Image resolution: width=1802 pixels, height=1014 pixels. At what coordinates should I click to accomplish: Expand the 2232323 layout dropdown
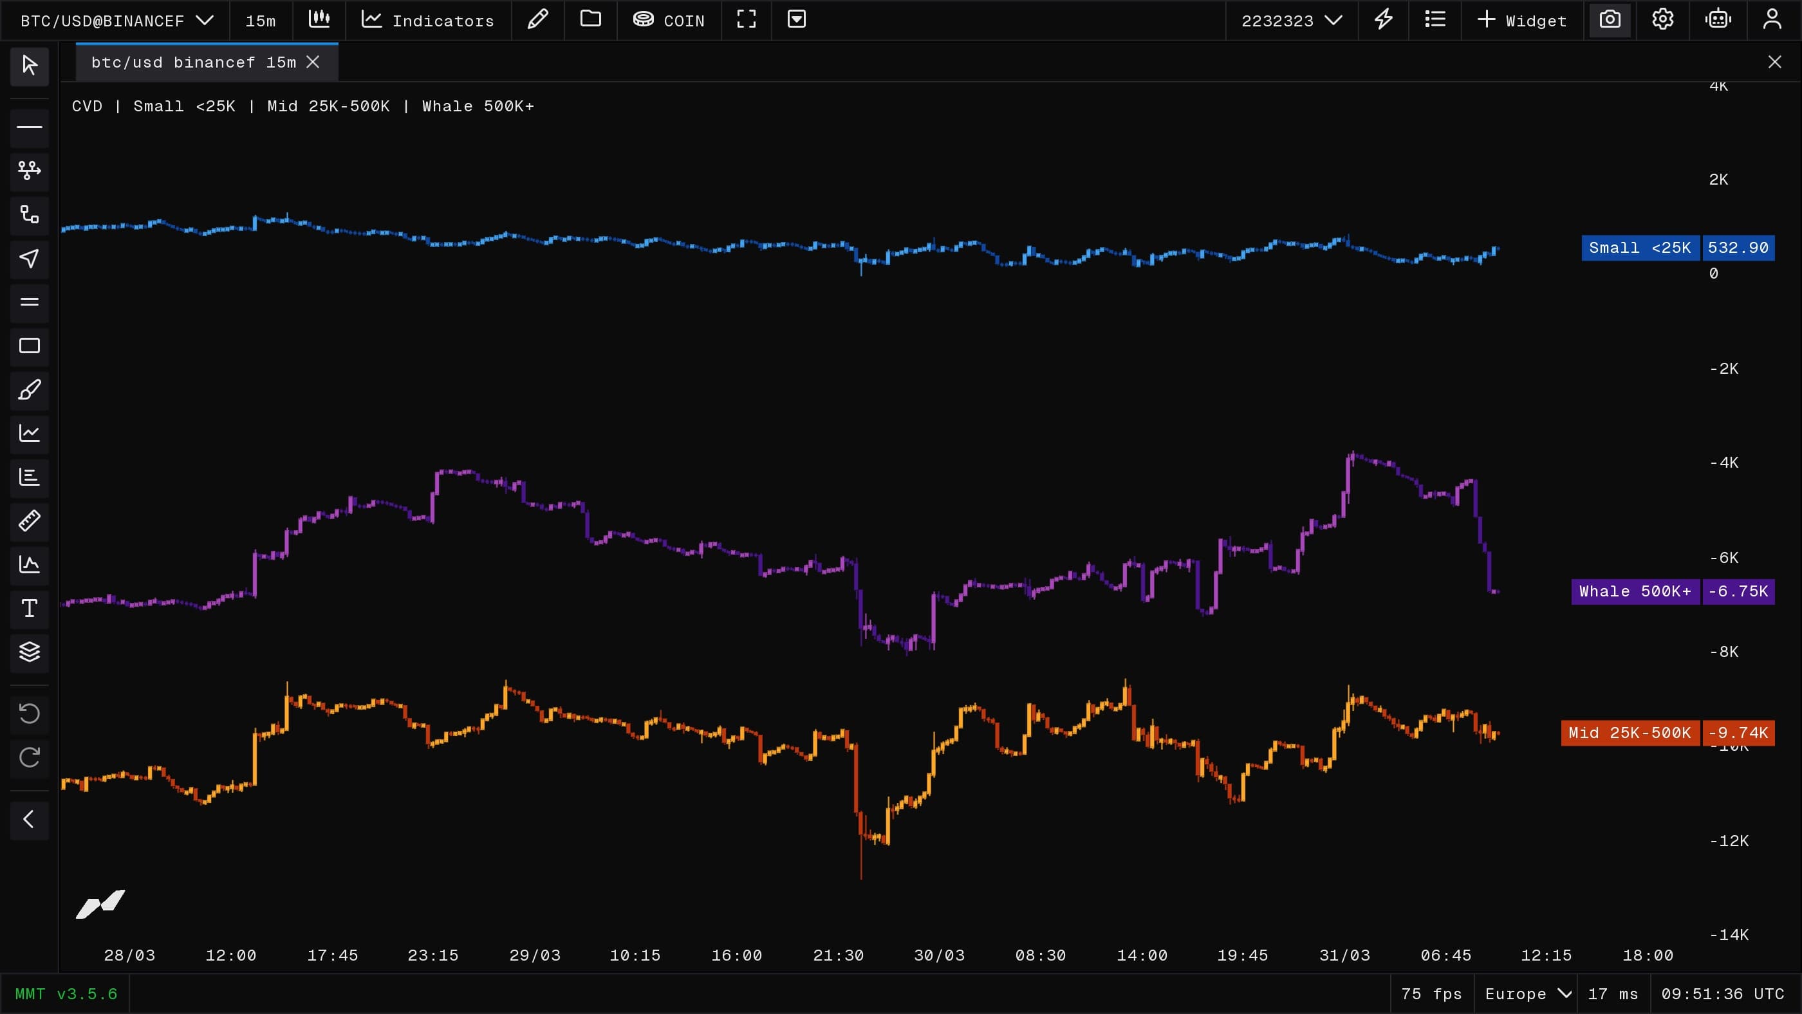[x=1292, y=21]
